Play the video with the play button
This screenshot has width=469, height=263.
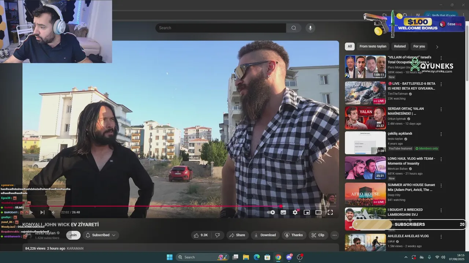coord(31,212)
